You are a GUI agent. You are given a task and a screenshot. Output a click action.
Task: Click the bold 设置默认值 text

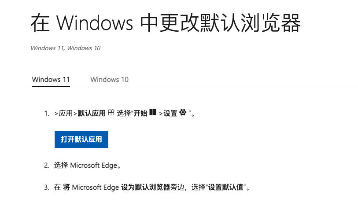pyautogui.click(x=225, y=187)
